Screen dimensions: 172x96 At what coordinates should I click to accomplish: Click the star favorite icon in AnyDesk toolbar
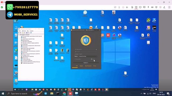[x=127, y=7]
